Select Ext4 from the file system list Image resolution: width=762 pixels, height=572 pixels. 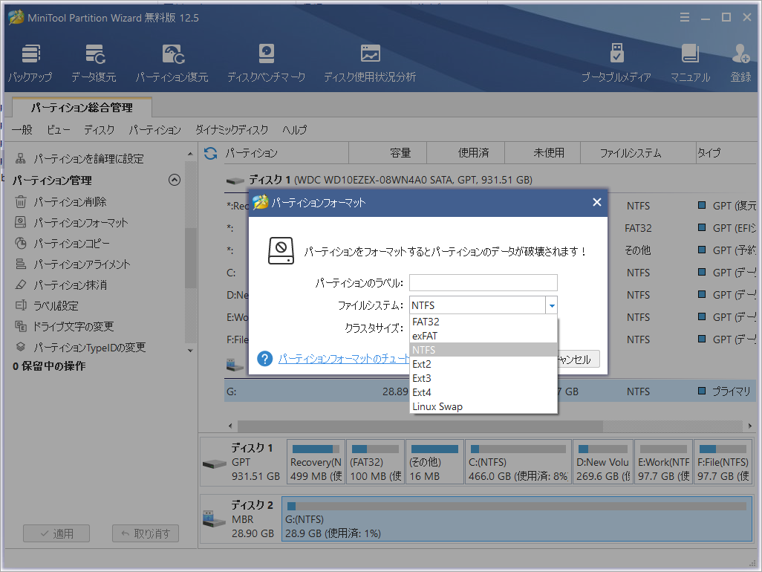click(x=421, y=392)
